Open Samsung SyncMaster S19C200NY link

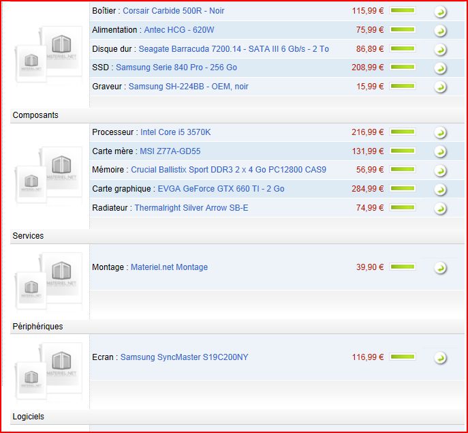(184, 357)
